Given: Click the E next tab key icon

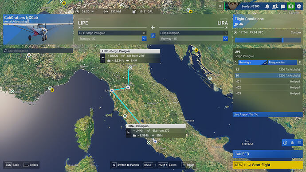Looking at the screenshot, I should tap(300, 63).
